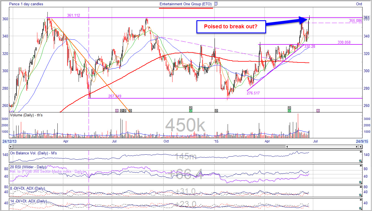Image resolution: width=372 pixels, height=211 pixels.
Task: Close the 20 RSI indicator panel
Action: [361, 166]
